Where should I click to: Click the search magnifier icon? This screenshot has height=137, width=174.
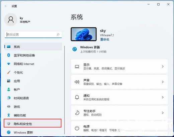pyautogui.click(x=58, y=35)
